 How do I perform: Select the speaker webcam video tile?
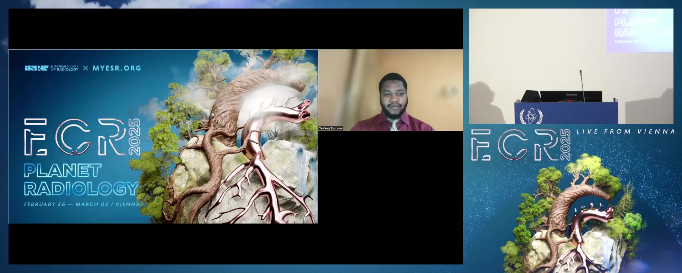[391, 90]
